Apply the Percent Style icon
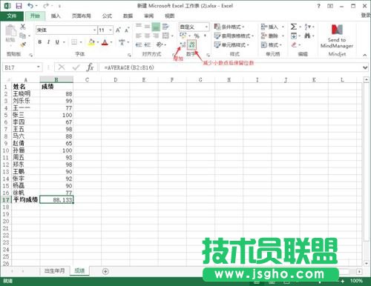Screen dimensions: 371x286 (x=197, y=36)
